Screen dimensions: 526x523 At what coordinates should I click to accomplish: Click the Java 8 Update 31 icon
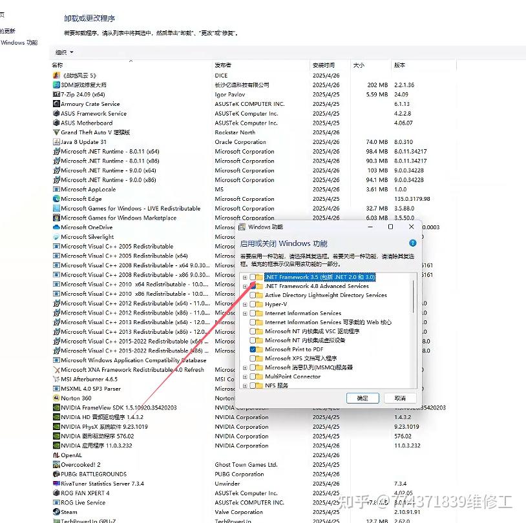click(x=56, y=142)
